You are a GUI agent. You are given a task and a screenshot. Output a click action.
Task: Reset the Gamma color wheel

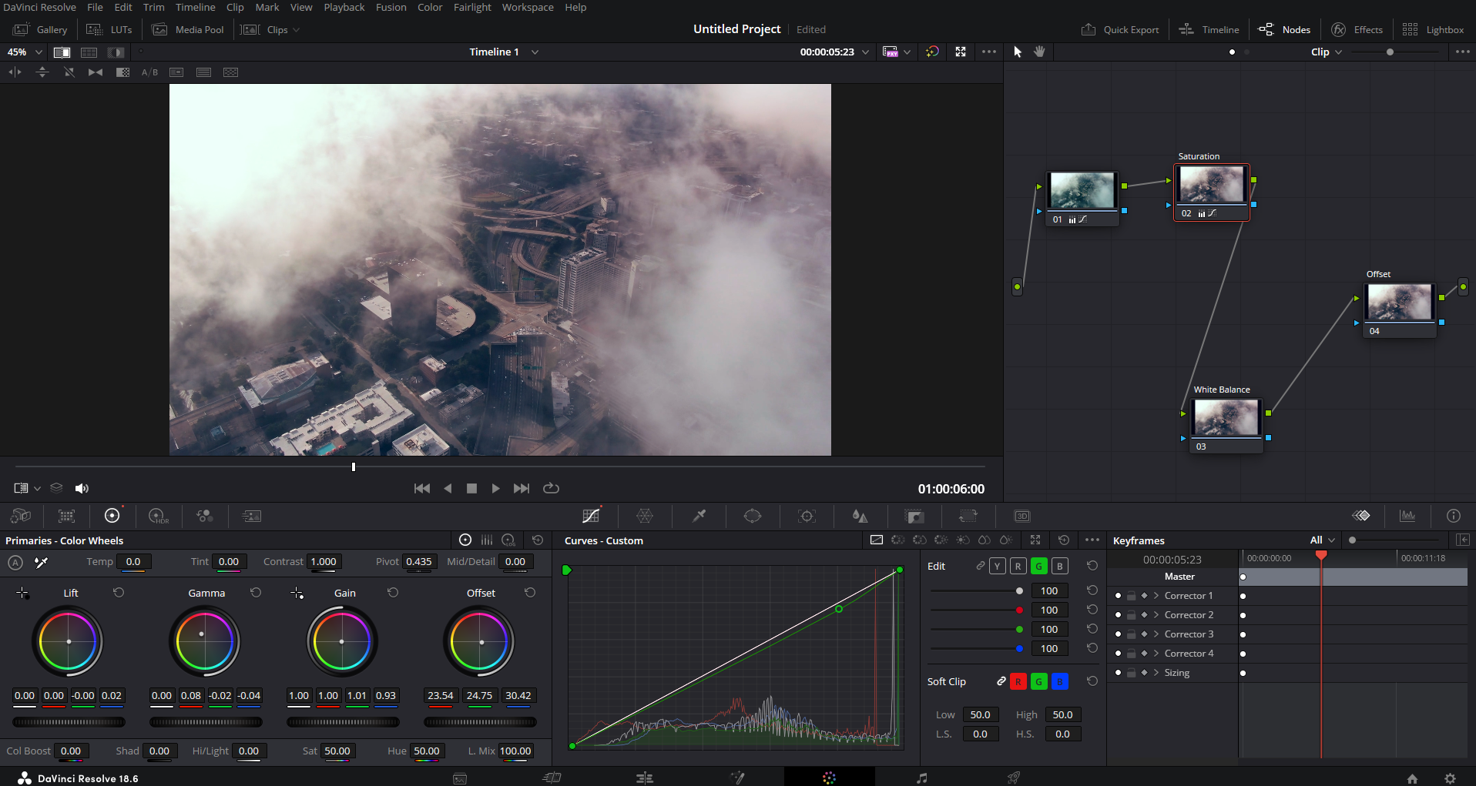point(256,593)
